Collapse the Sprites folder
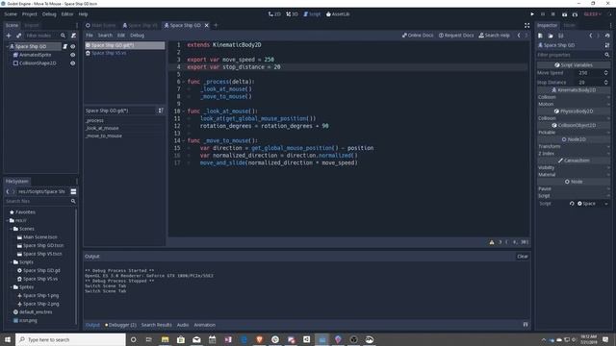 (11, 287)
